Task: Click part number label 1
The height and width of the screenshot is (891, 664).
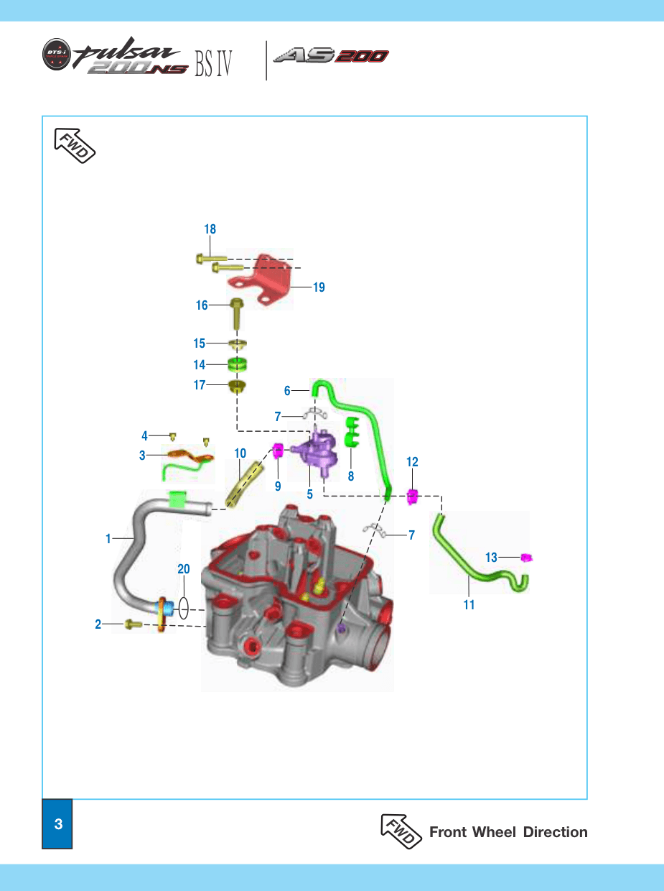Action: pos(108,538)
